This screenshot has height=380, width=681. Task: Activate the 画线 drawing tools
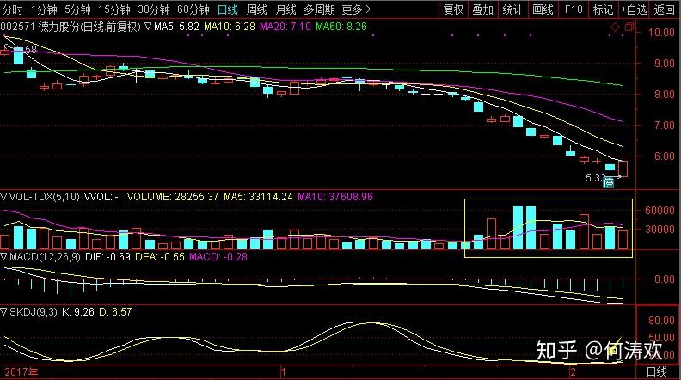tap(543, 9)
